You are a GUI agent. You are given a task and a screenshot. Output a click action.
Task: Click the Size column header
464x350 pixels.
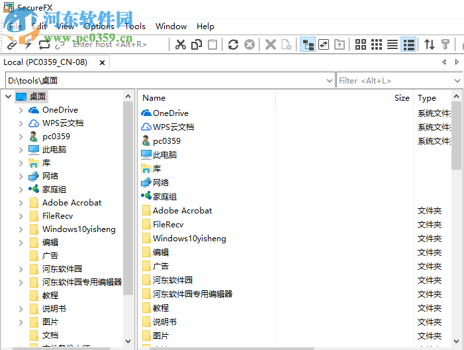tap(402, 98)
